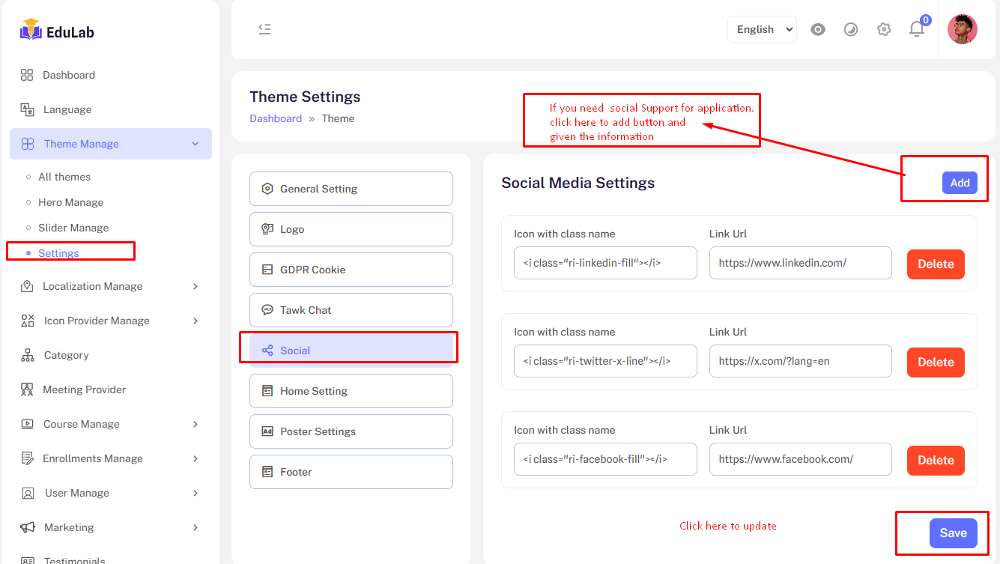The width and height of the screenshot is (1000, 564).
Task: Click the Add social media button
Action: [x=960, y=183]
